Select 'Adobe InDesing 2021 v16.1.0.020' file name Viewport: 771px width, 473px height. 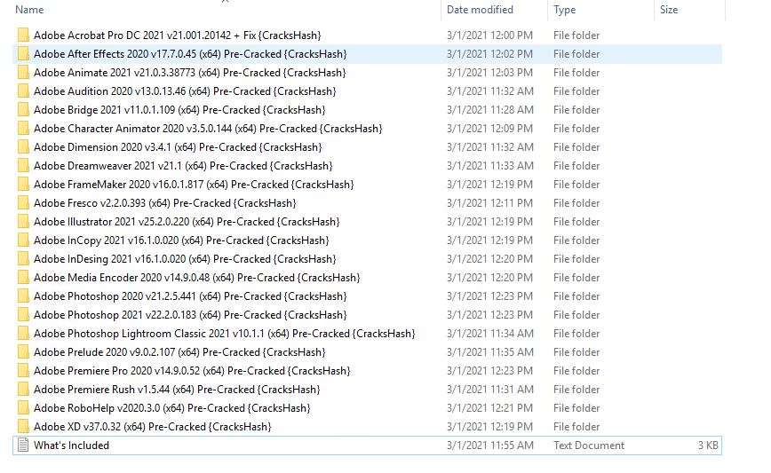click(x=185, y=259)
